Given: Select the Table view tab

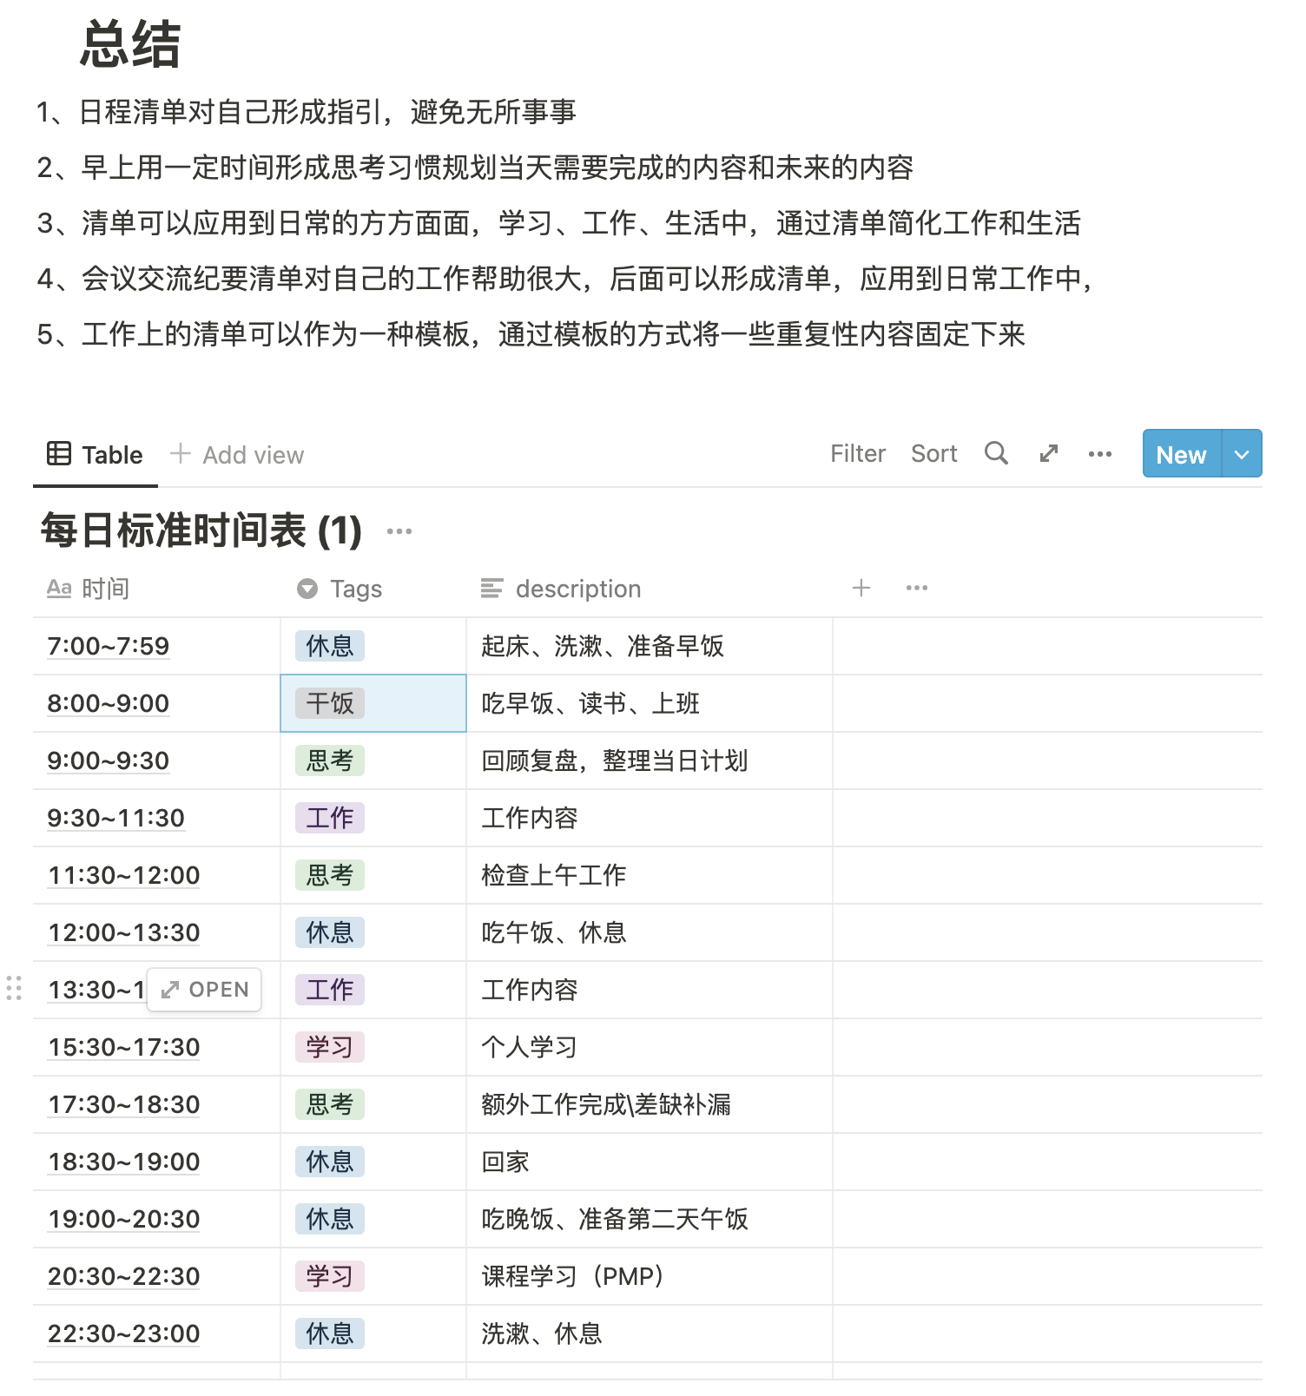Looking at the screenshot, I should point(96,455).
